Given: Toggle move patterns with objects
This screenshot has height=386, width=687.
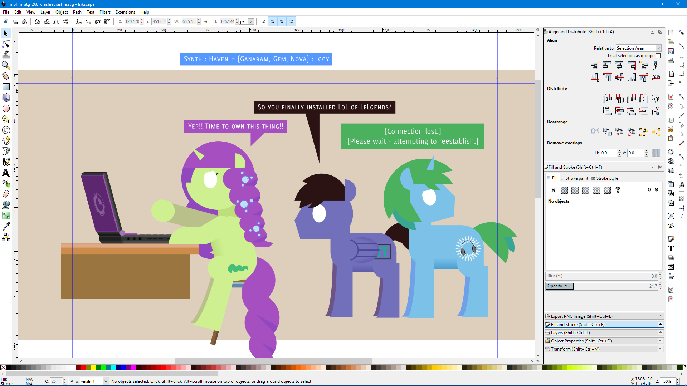Looking at the screenshot, I should 291,21.
